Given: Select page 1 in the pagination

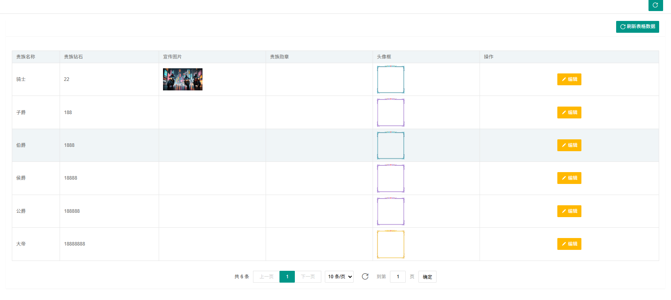Looking at the screenshot, I should (x=287, y=277).
